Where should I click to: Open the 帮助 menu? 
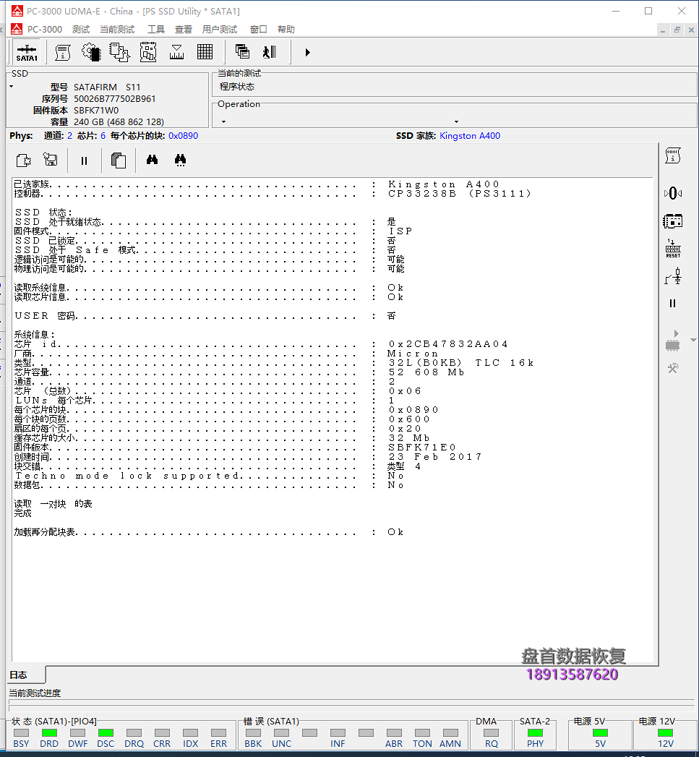pos(286,30)
